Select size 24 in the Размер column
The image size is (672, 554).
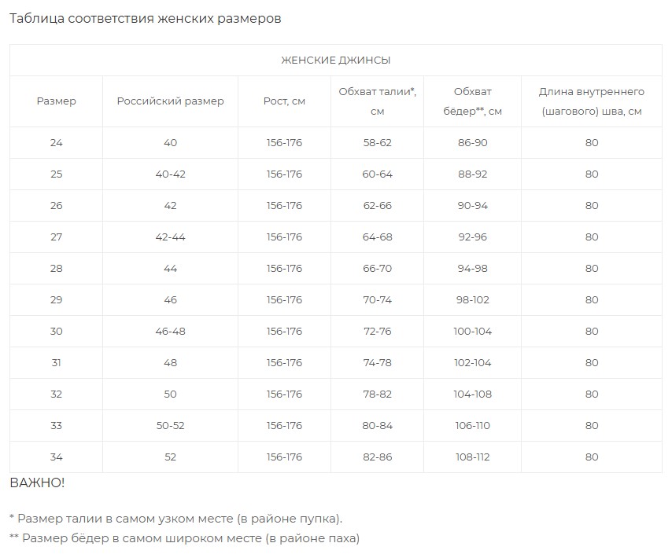point(56,143)
